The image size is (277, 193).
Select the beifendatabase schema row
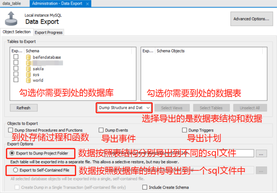73,57
